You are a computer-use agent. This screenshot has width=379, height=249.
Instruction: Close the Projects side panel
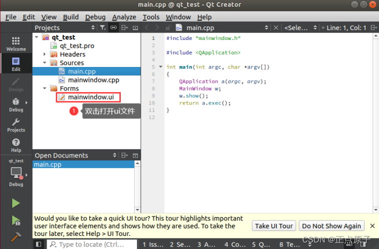click(x=135, y=27)
